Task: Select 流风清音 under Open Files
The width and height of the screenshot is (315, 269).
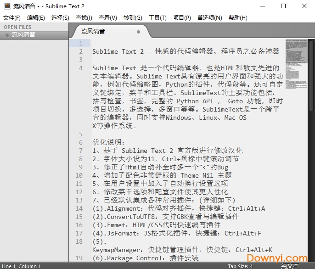Action: click(x=23, y=35)
